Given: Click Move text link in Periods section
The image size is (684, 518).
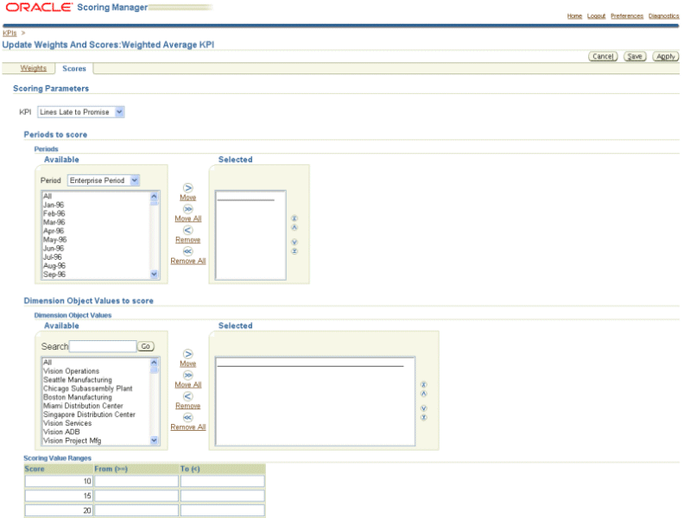Looking at the screenshot, I should pos(188,198).
